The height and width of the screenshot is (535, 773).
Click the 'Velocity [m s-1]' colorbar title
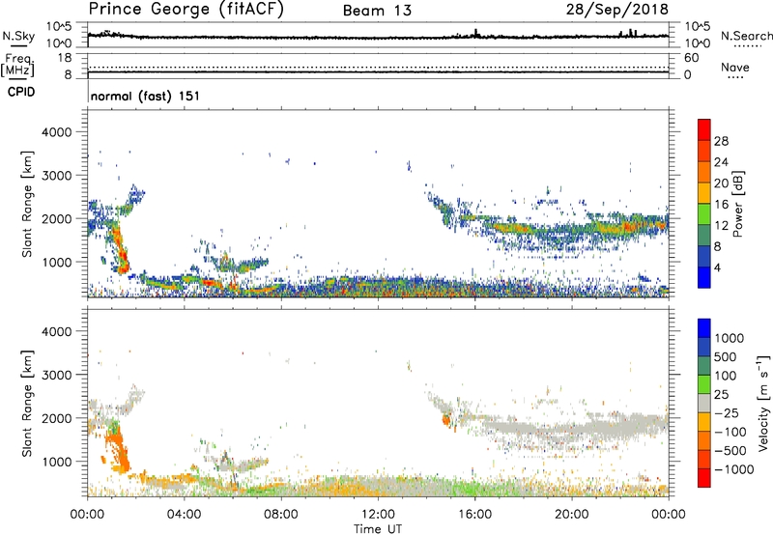[x=763, y=404]
